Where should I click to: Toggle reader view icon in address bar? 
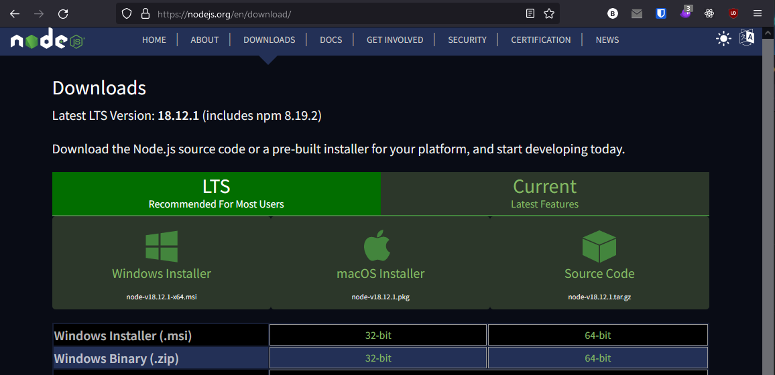pyautogui.click(x=530, y=14)
